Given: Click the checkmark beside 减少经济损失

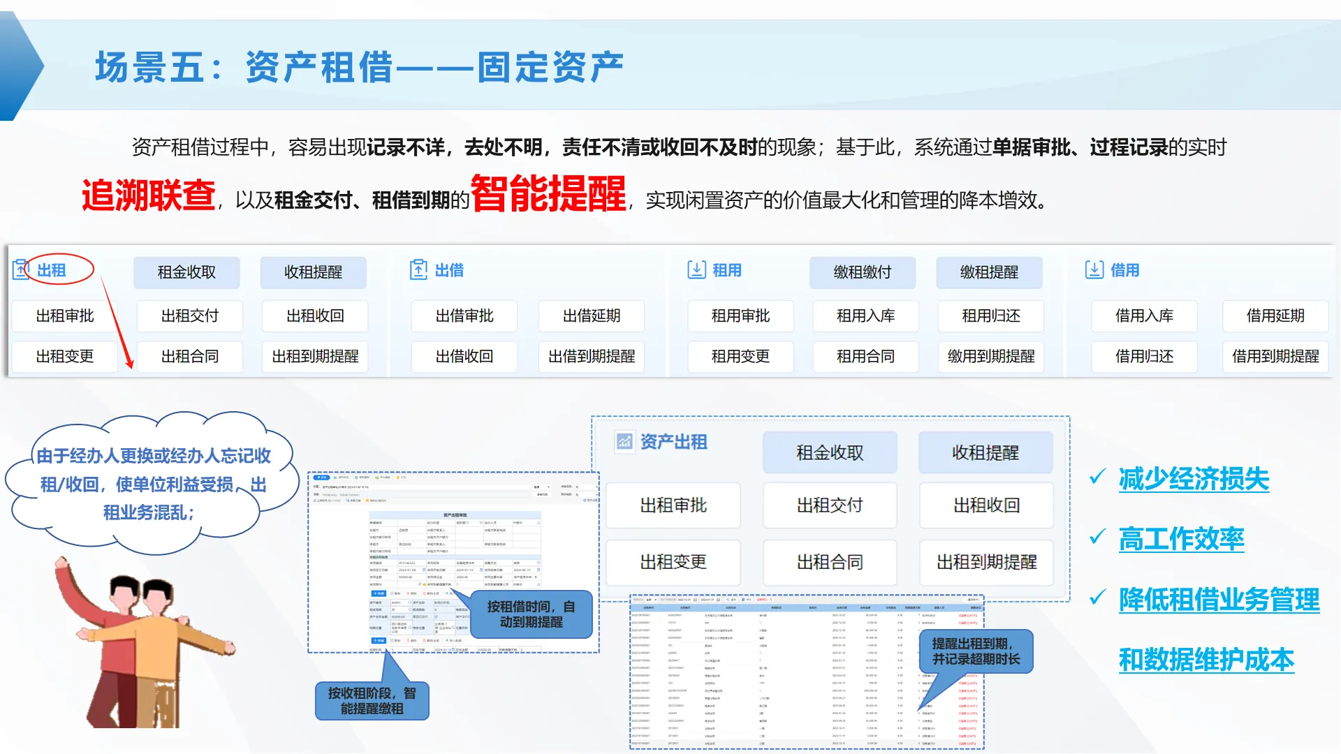Looking at the screenshot, I should 1097,477.
